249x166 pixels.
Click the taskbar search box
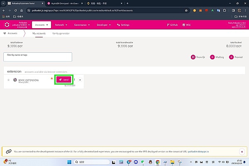pyautogui.click(x=92, y=162)
